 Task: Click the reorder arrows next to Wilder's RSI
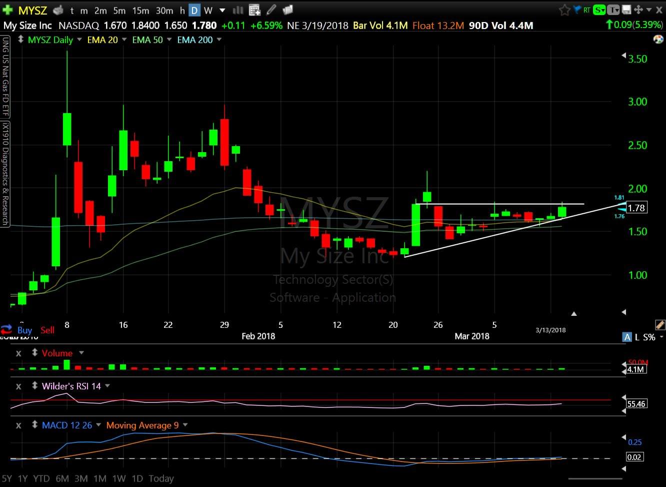34,386
